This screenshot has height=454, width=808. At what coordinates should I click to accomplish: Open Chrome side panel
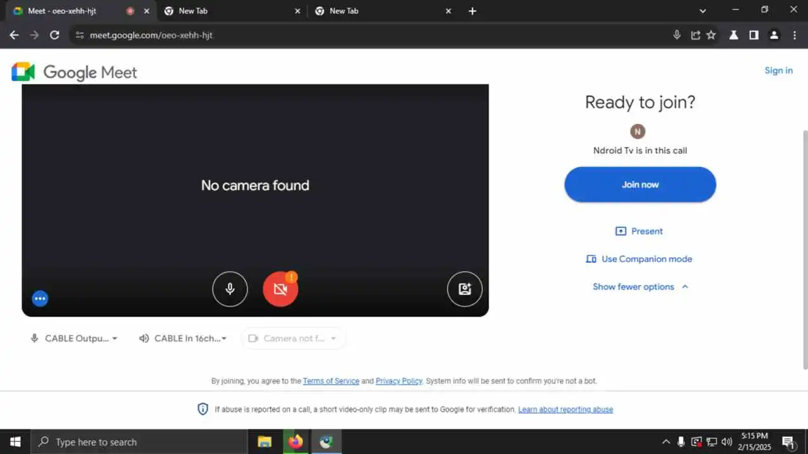(x=754, y=35)
